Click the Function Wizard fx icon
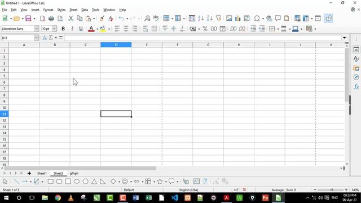 tap(45, 38)
